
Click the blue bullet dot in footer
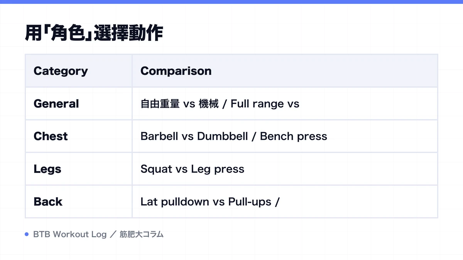tap(27, 234)
